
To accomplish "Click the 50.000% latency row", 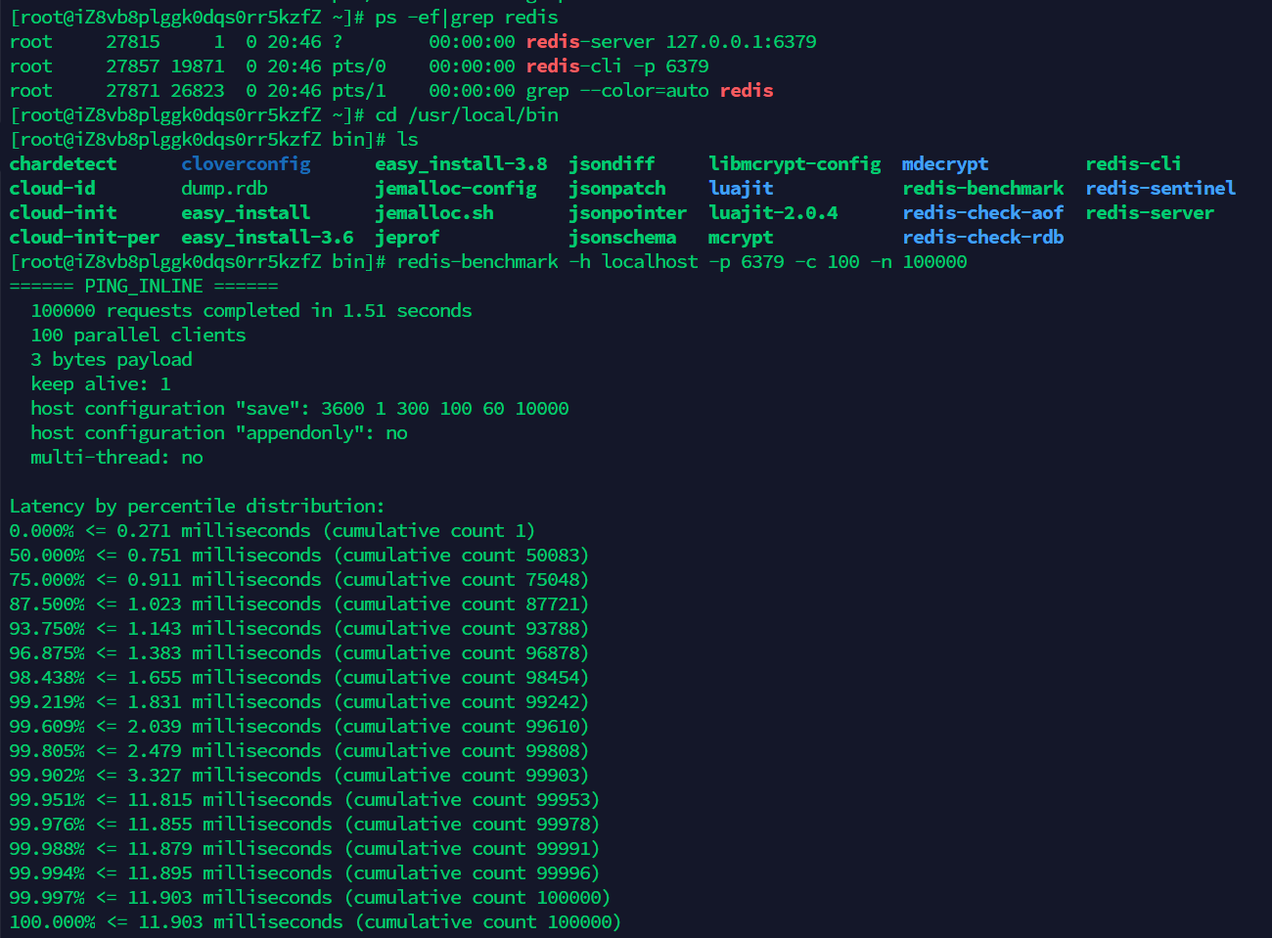I will point(299,556).
